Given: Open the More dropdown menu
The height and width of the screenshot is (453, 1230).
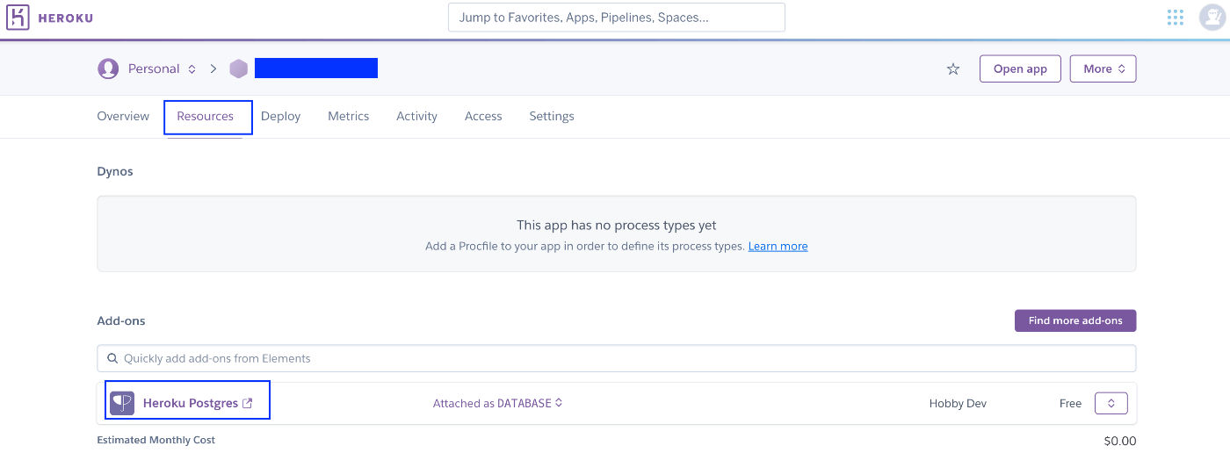Looking at the screenshot, I should point(1103,68).
